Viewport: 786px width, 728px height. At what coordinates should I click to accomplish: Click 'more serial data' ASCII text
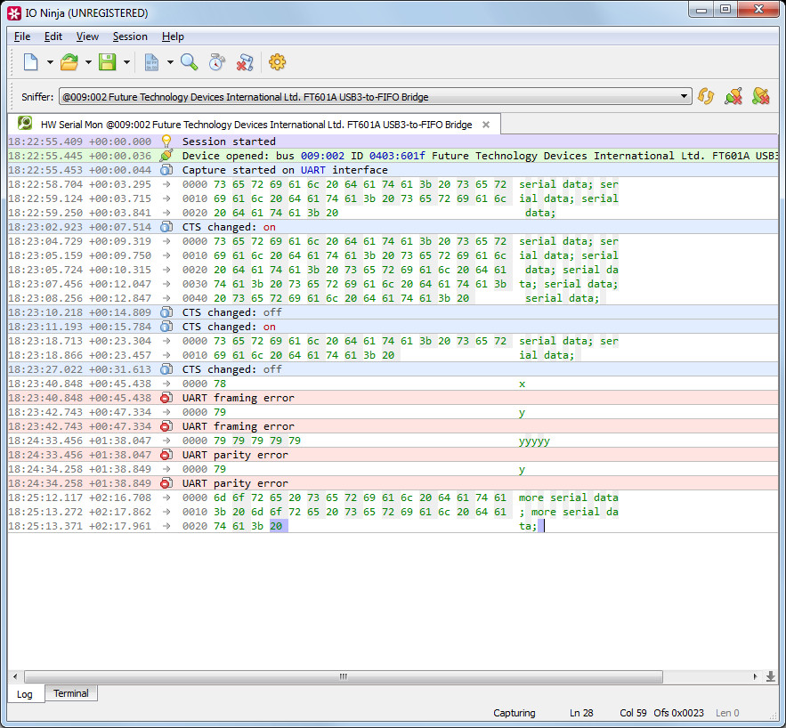(x=569, y=497)
